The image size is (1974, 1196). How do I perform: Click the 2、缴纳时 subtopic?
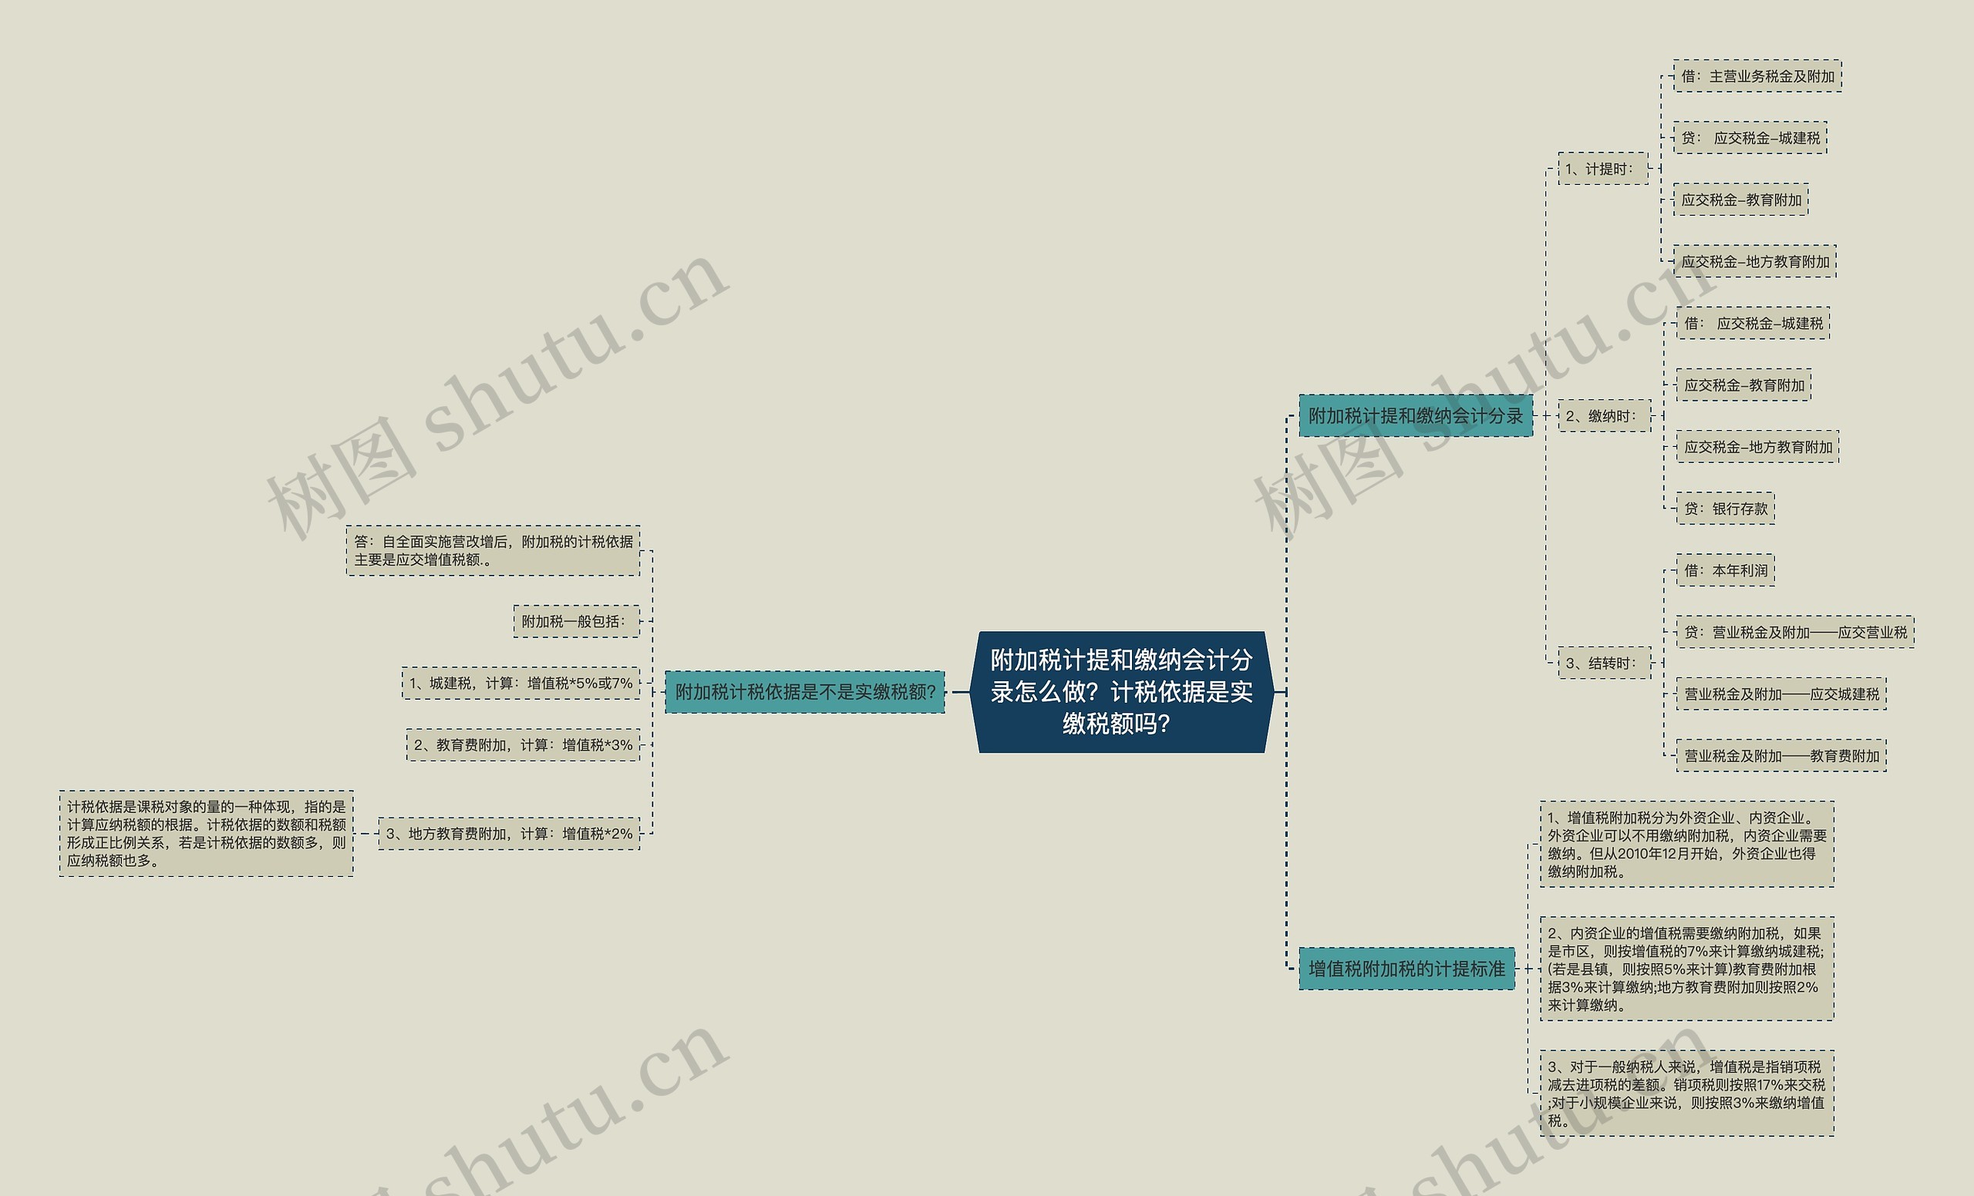coord(1604,416)
